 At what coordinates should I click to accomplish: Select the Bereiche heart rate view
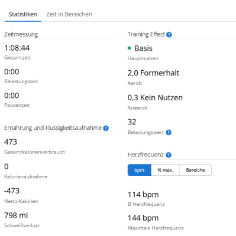point(195,170)
